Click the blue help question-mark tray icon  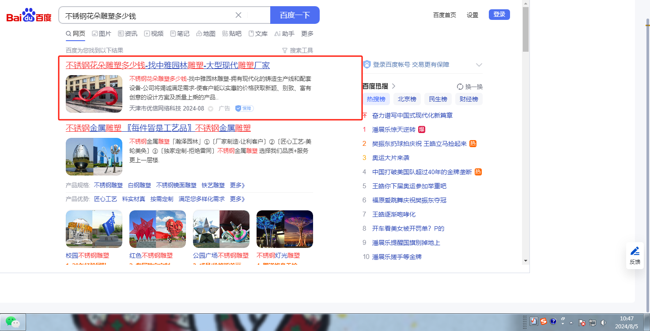coord(553,322)
